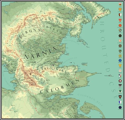Click the DAGHEN region label
The height and width of the screenshot is (120, 125).
coord(32,20)
